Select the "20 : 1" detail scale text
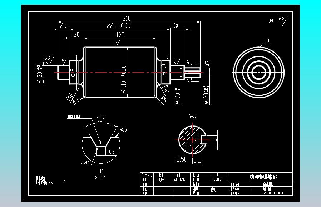 [x=100, y=177]
